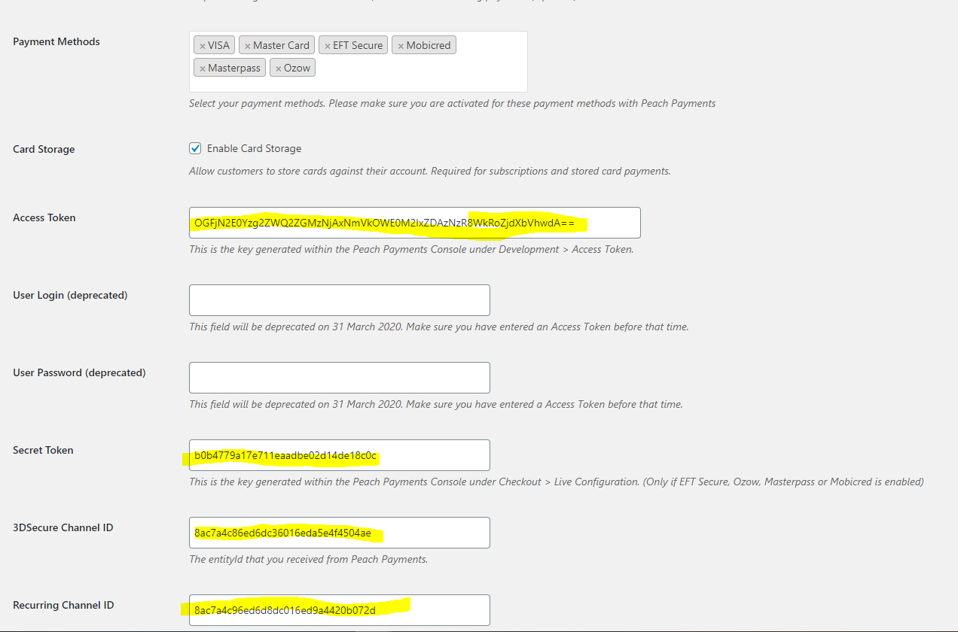Uncheck the Enable Card Storage checkbox
The image size is (958, 632).
[x=195, y=148]
